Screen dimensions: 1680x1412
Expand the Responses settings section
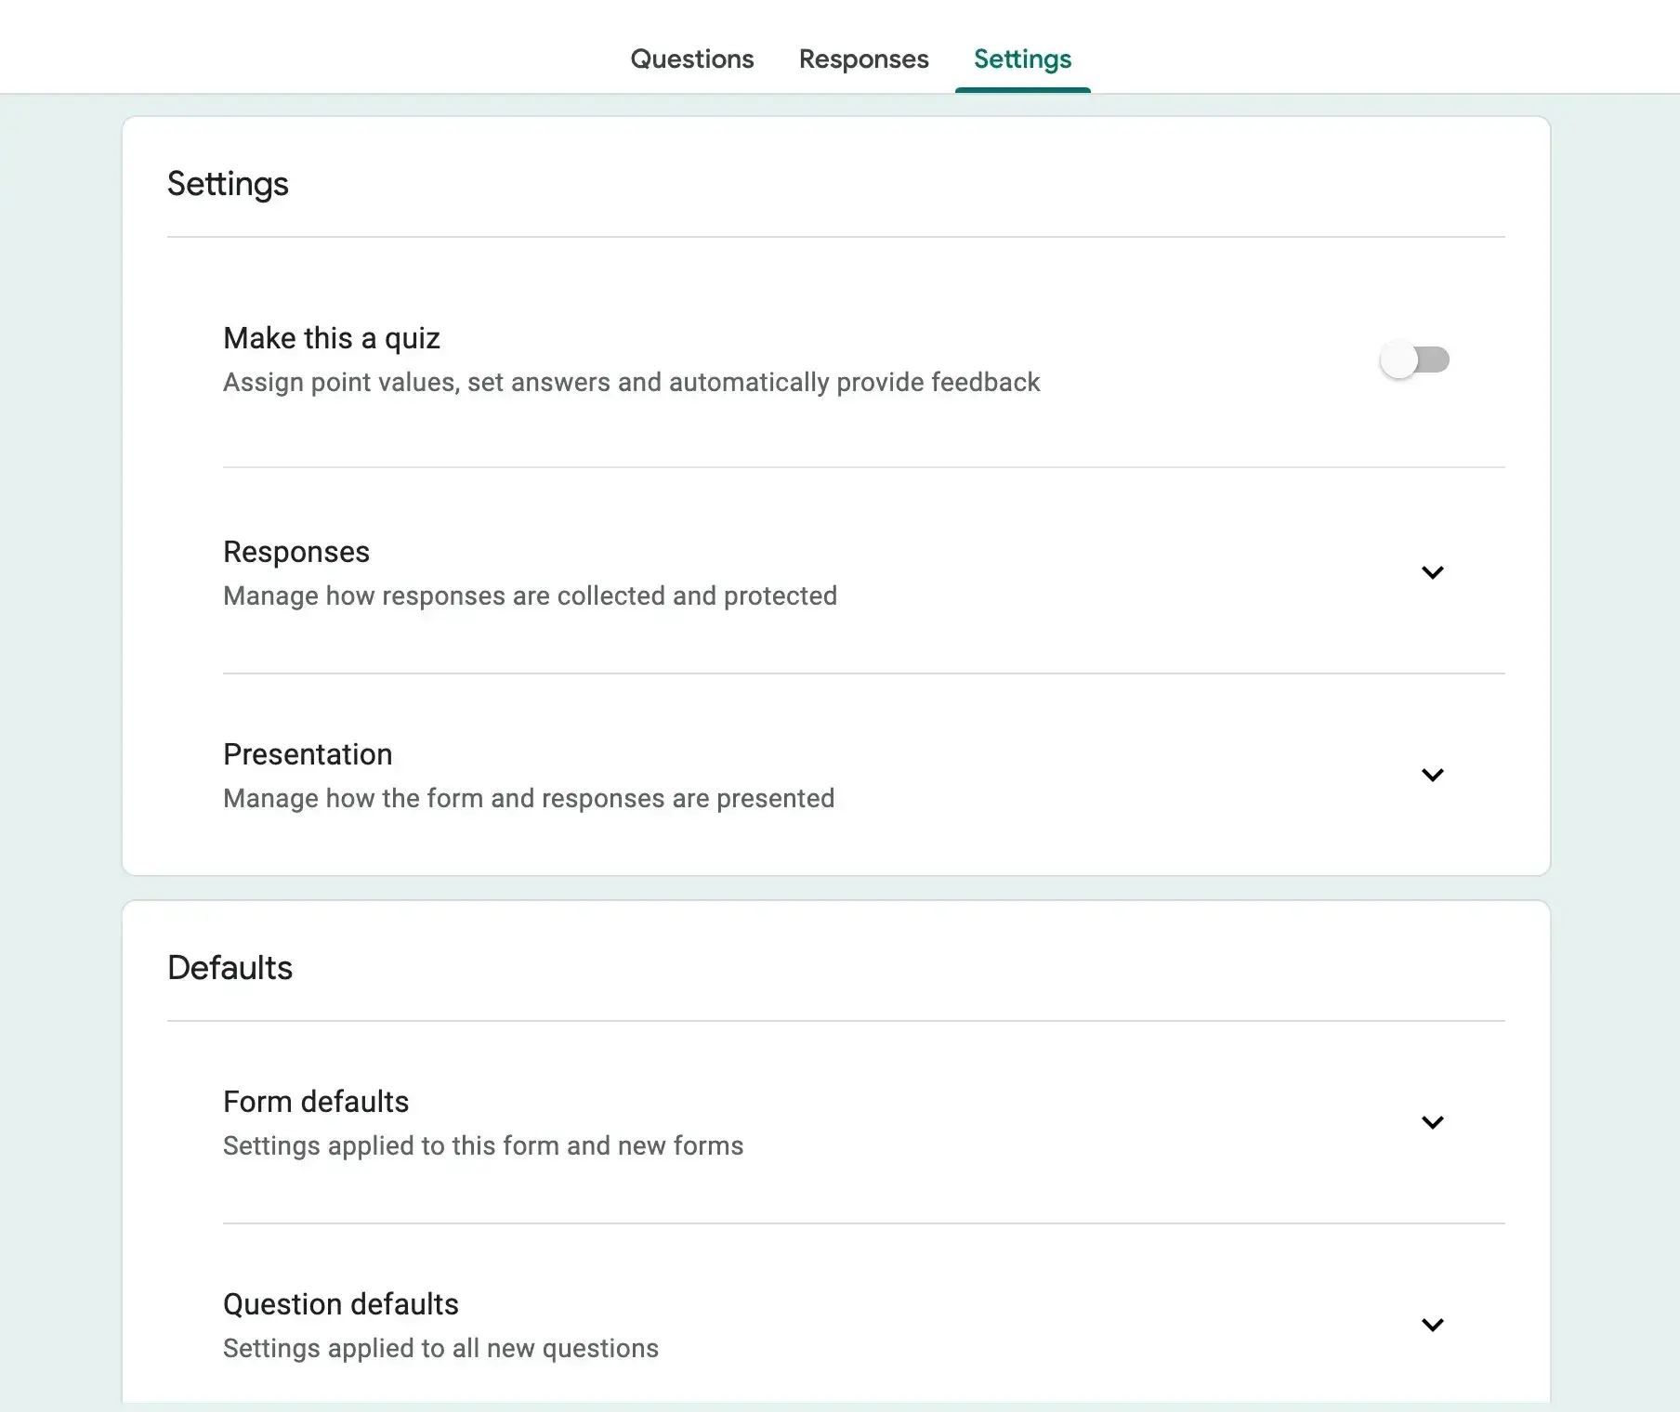click(x=1433, y=572)
